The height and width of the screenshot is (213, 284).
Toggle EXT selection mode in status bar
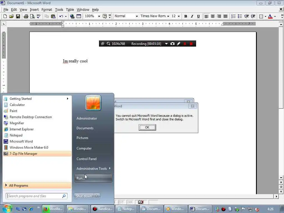[x=121, y=202]
